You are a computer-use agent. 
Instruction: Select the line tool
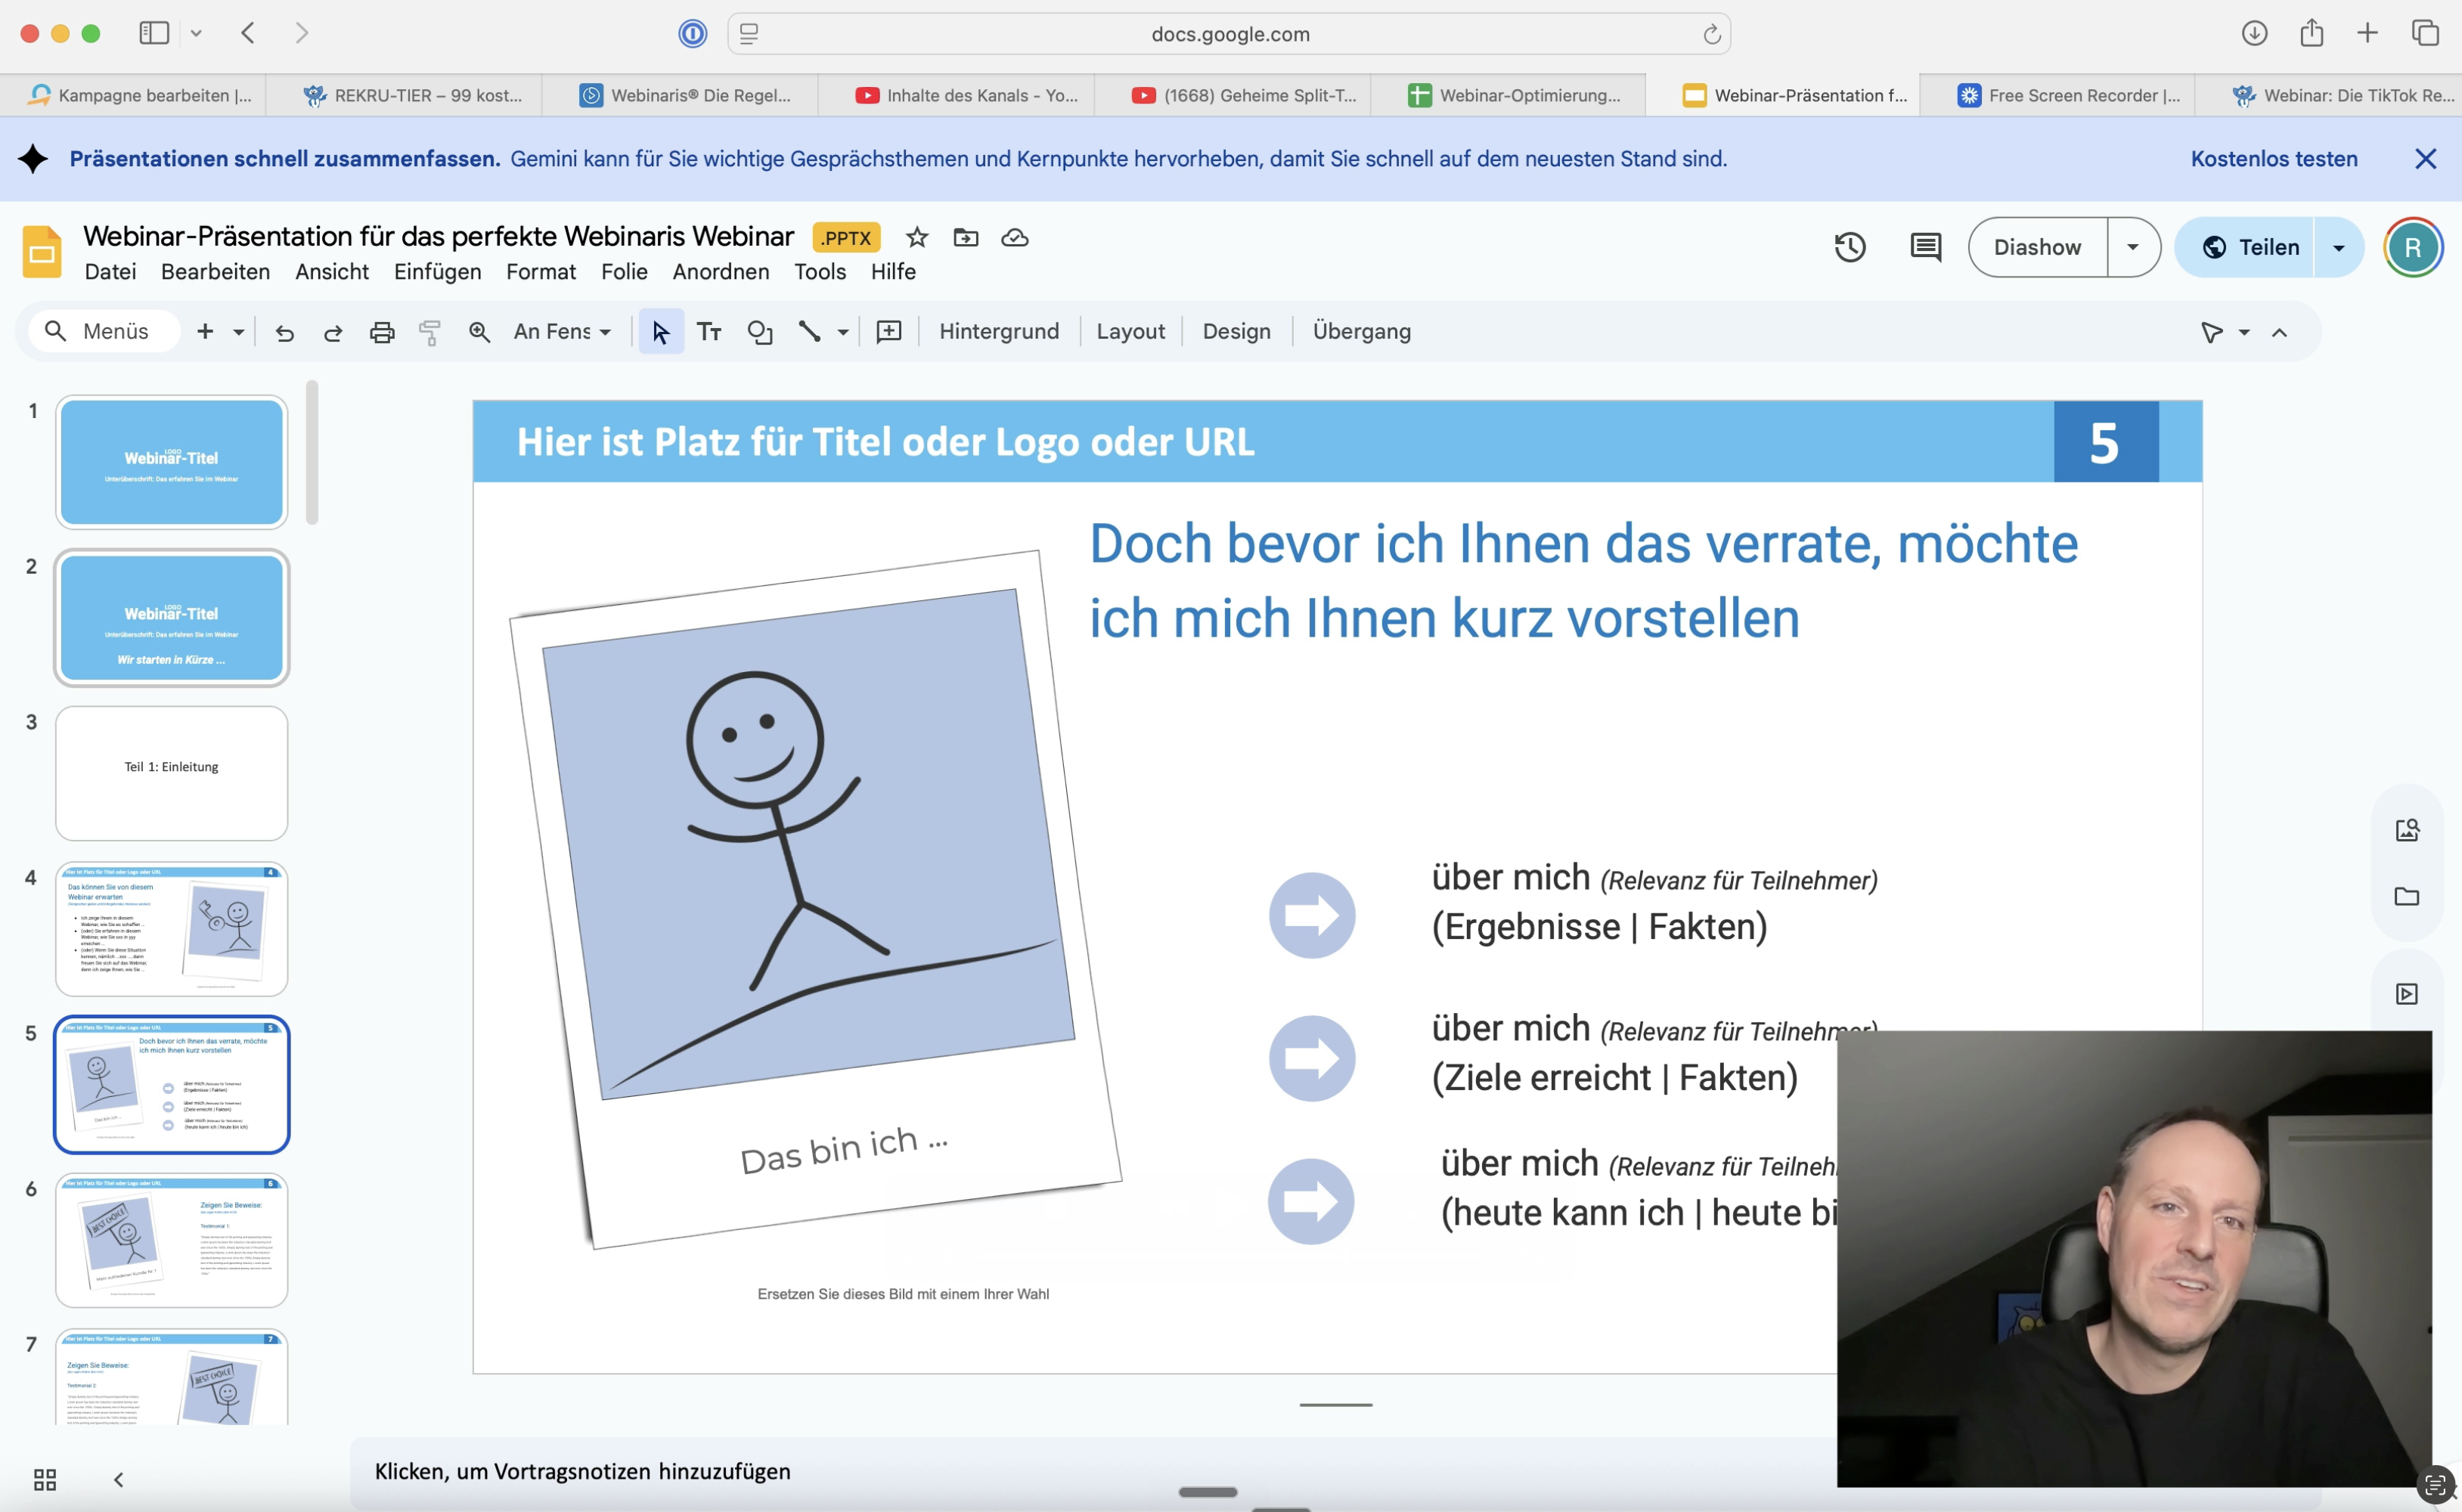click(x=809, y=332)
